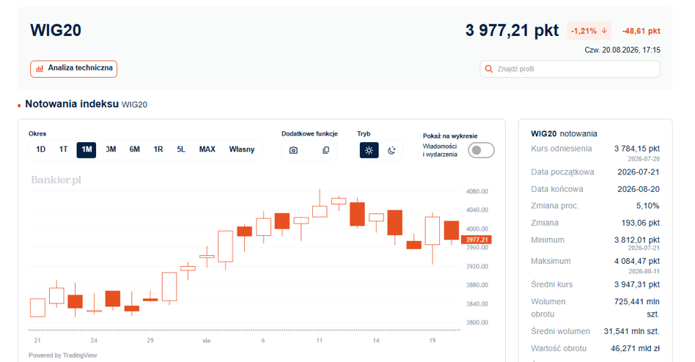Click Minimum value 3 812,01 pkt

(636, 240)
